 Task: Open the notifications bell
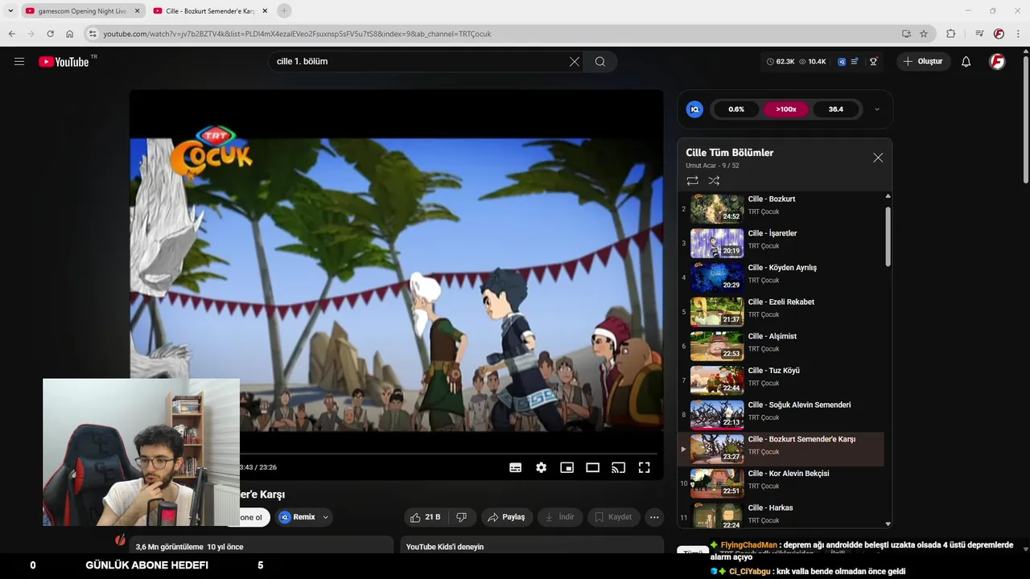point(966,61)
